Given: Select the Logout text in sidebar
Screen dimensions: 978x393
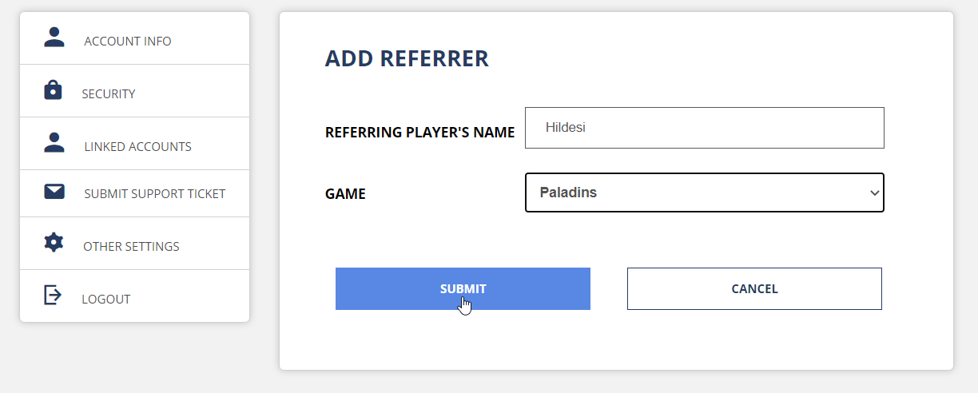Looking at the screenshot, I should pos(105,299).
